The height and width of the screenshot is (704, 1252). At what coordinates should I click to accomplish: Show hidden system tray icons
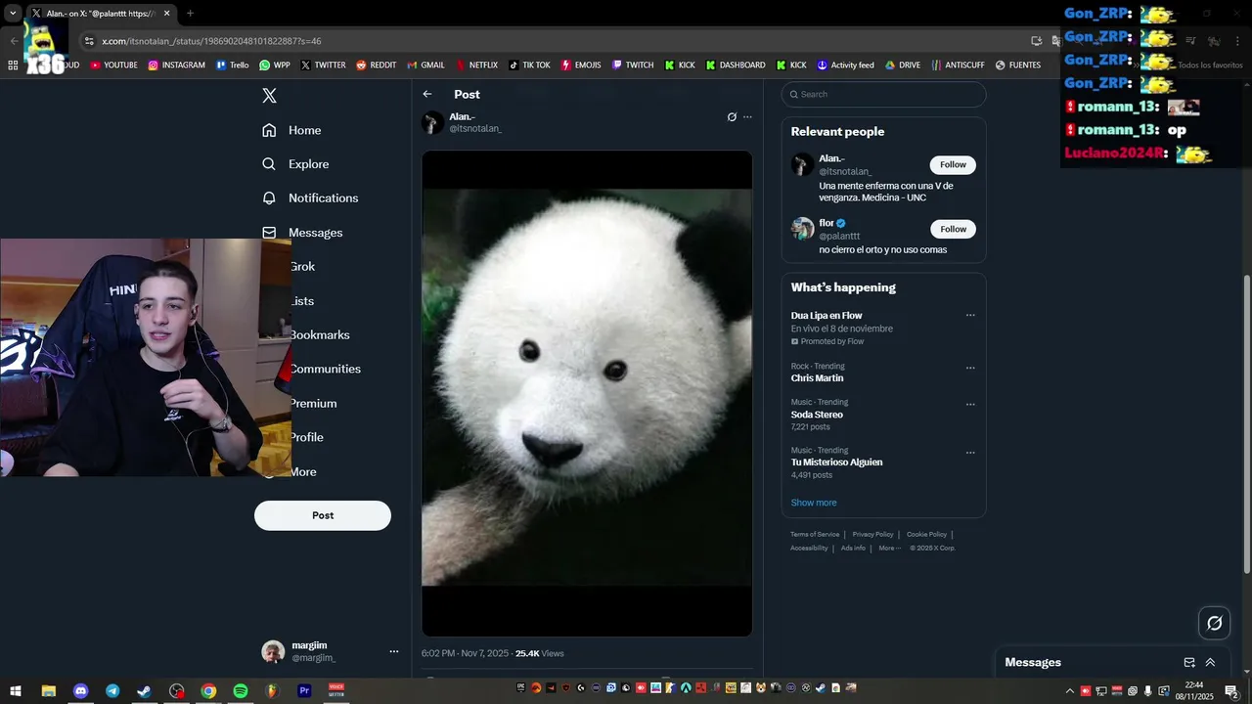tap(1070, 690)
